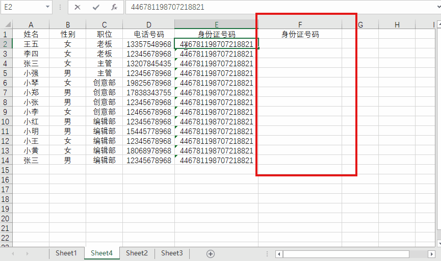This screenshot has height=261, width=441.
Task: Confirm entry with the checkmark icon
Action: tap(96, 7)
